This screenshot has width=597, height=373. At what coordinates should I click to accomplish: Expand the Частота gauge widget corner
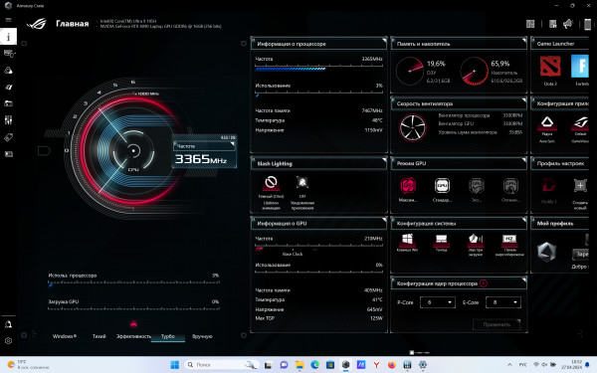[x=233, y=144]
